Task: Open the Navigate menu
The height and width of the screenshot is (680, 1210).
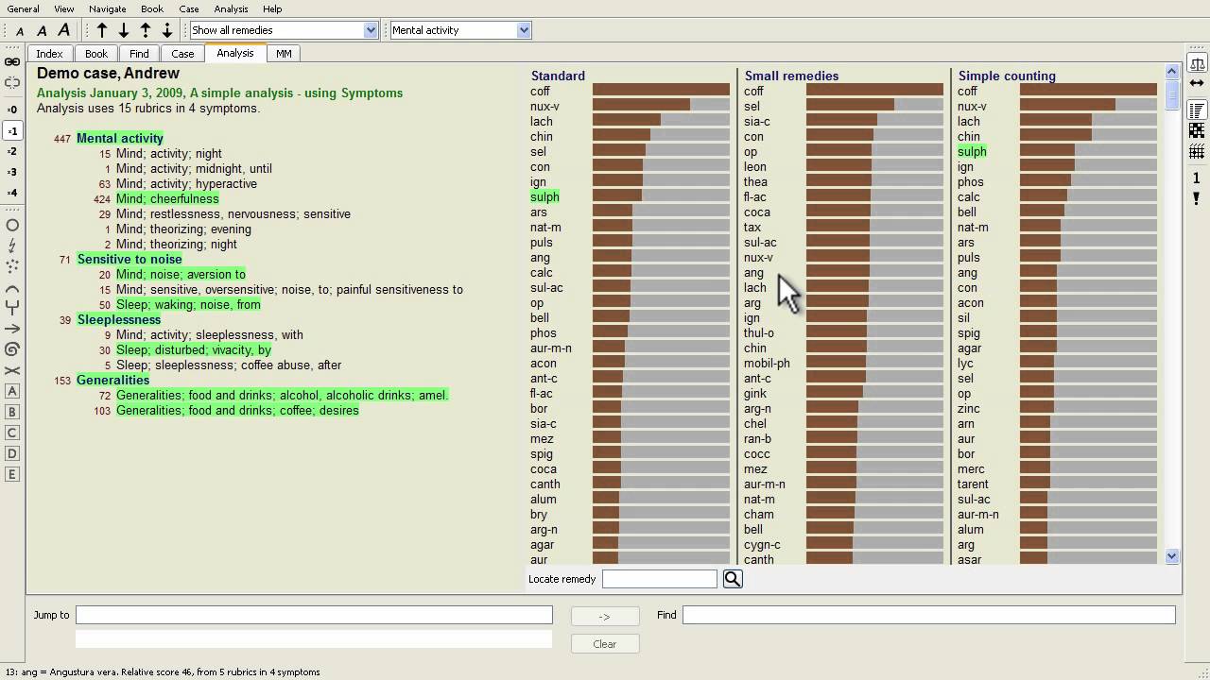Action: click(108, 8)
